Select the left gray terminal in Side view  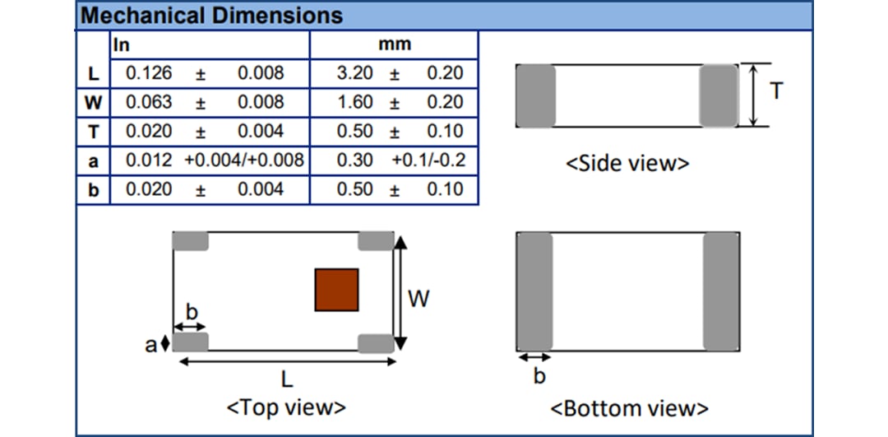(536, 95)
